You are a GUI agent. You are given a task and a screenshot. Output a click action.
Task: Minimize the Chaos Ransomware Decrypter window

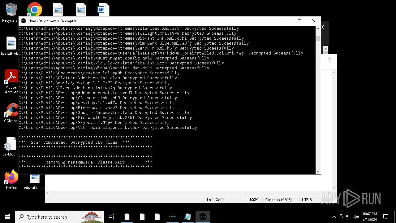coord(285,21)
